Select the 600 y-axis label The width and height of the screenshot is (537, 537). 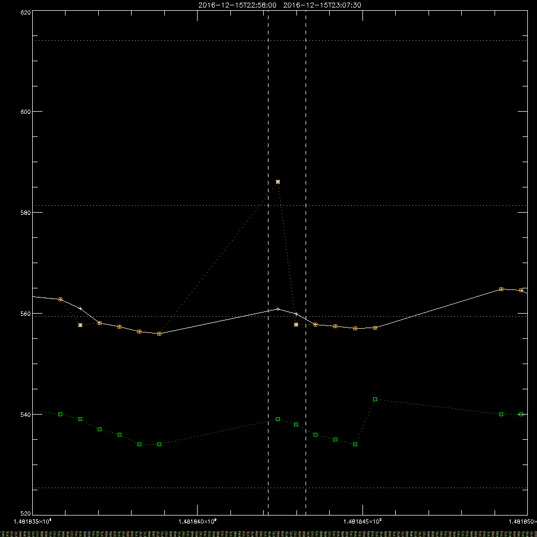point(26,112)
